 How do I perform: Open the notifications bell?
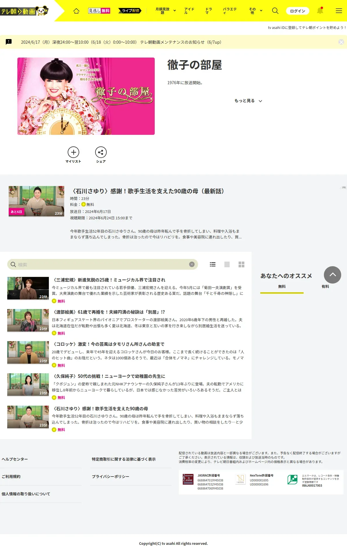[320, 11]
